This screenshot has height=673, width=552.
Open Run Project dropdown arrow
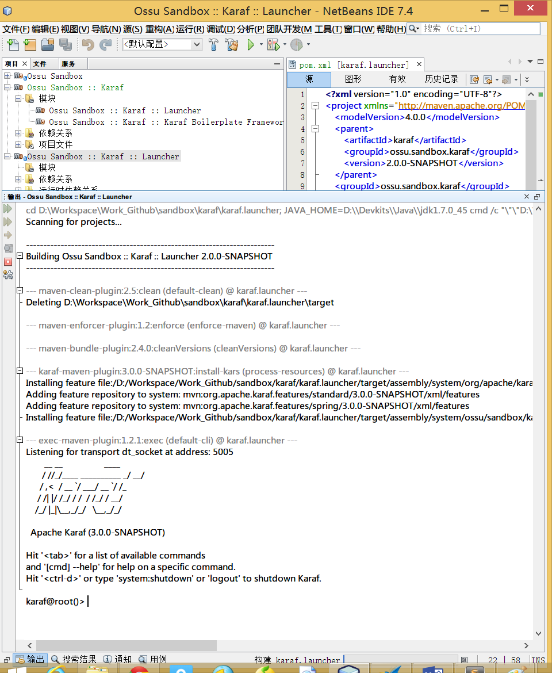pyautogui.click(x=261, y=44)
